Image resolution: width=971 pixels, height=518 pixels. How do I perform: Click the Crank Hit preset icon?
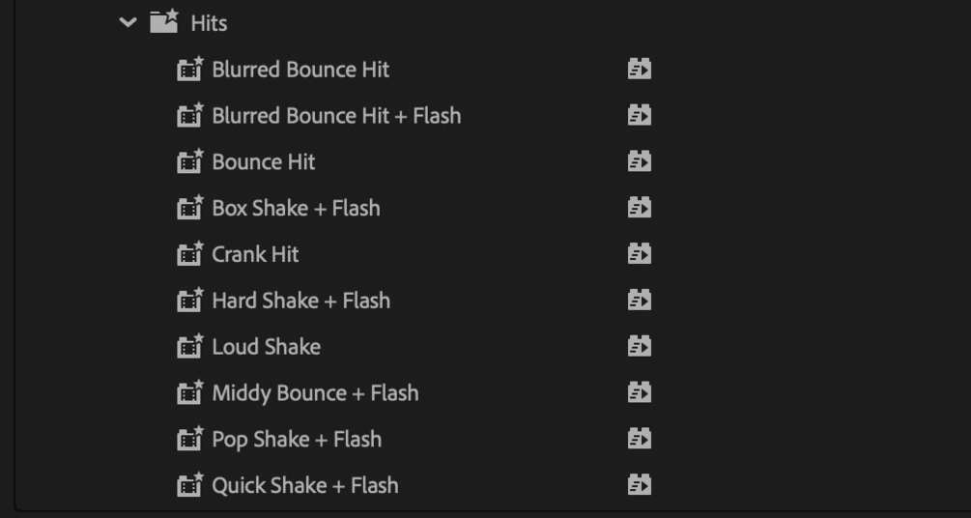(190, 254)
